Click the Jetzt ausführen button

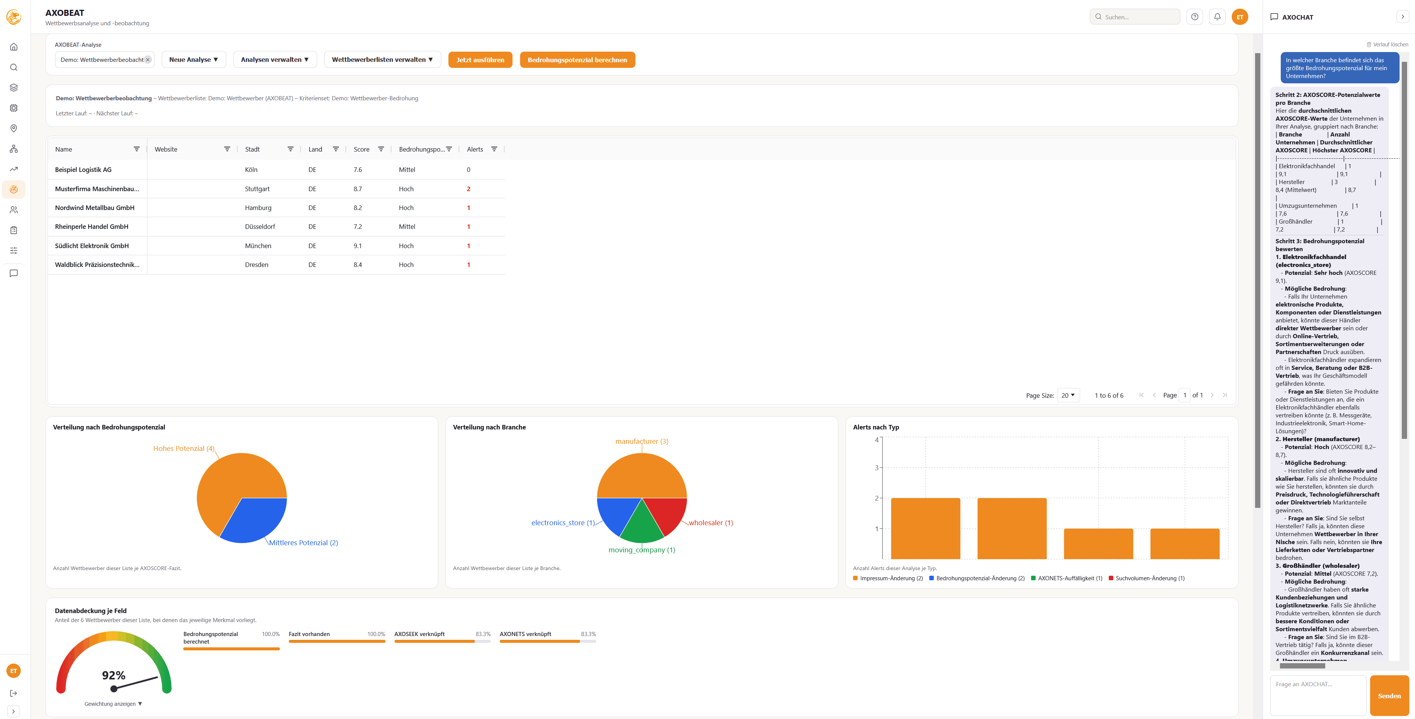tap(480, 60)
